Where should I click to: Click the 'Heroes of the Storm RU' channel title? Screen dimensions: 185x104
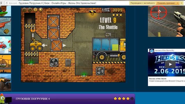[x=164, y=51]
